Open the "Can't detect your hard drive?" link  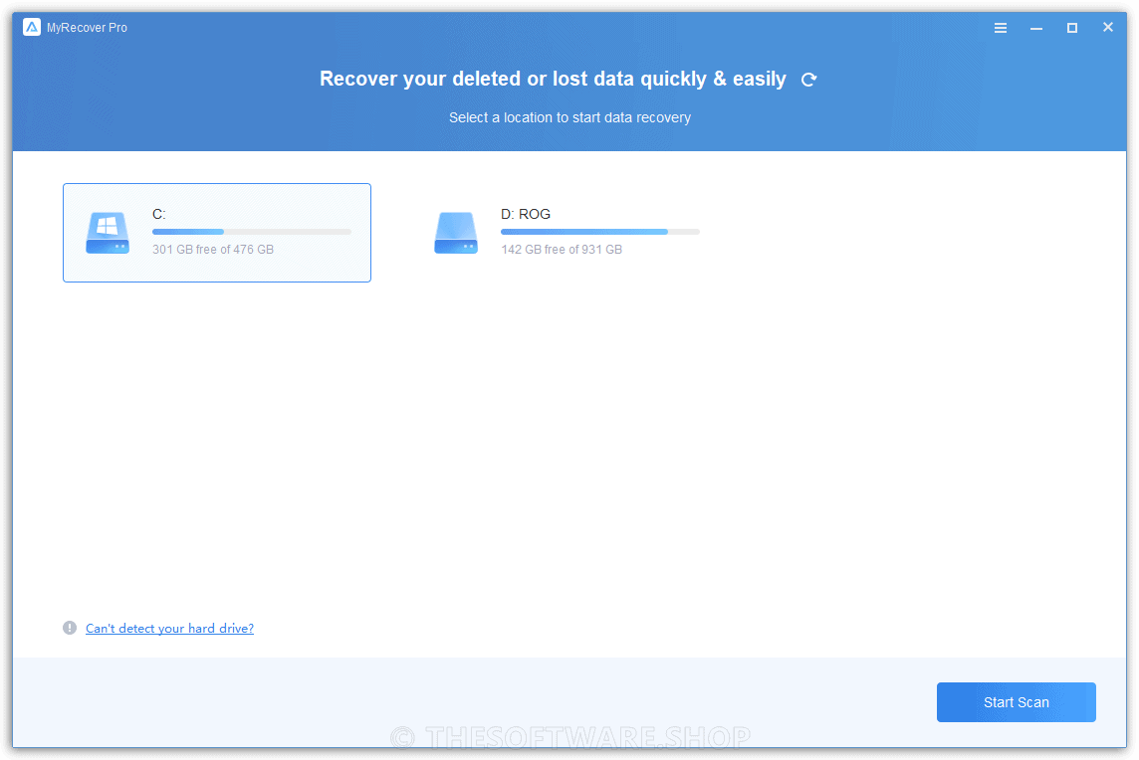tap(169, 628)
